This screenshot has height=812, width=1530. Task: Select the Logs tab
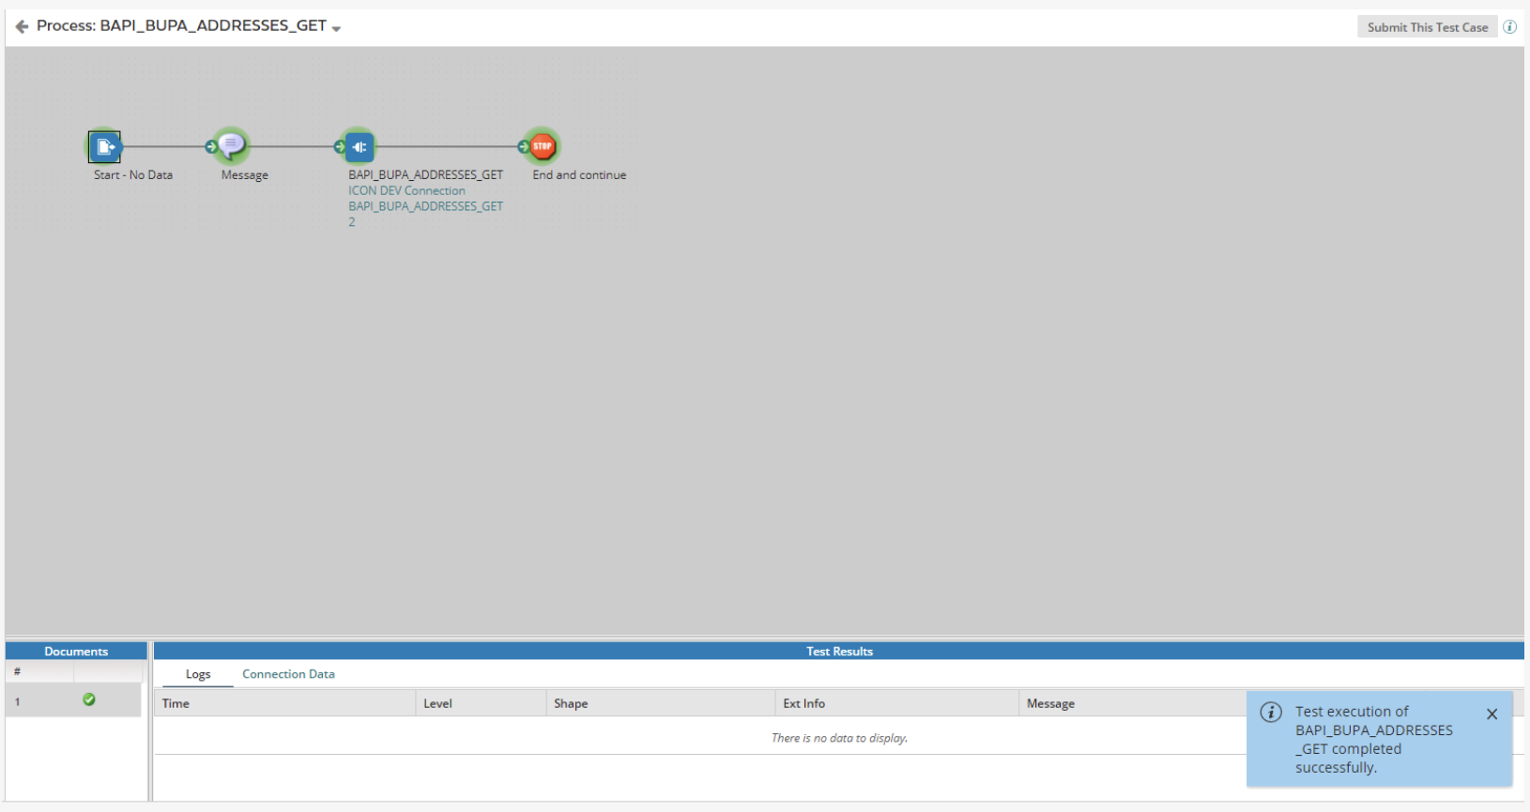[x=198, y=674]
